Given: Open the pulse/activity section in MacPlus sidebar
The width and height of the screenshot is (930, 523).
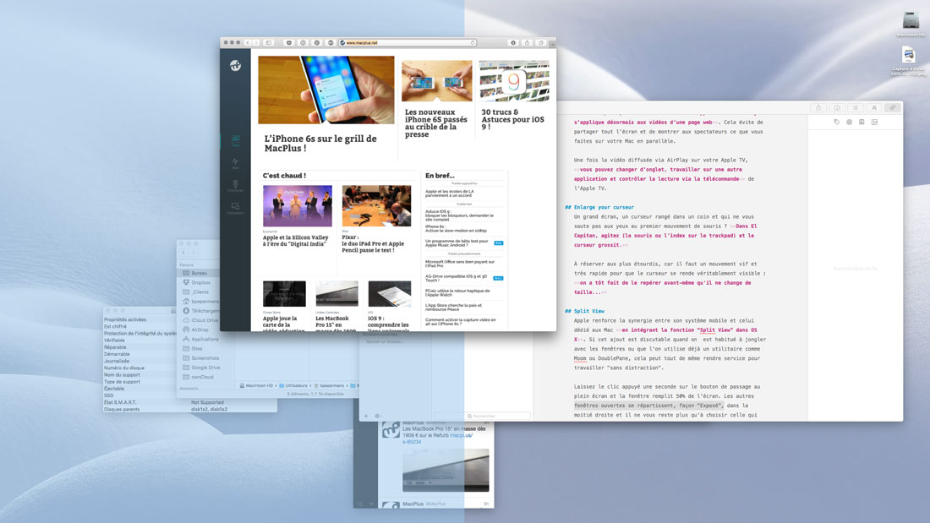Looking at the screenshot, I should (x=236, y=163).
